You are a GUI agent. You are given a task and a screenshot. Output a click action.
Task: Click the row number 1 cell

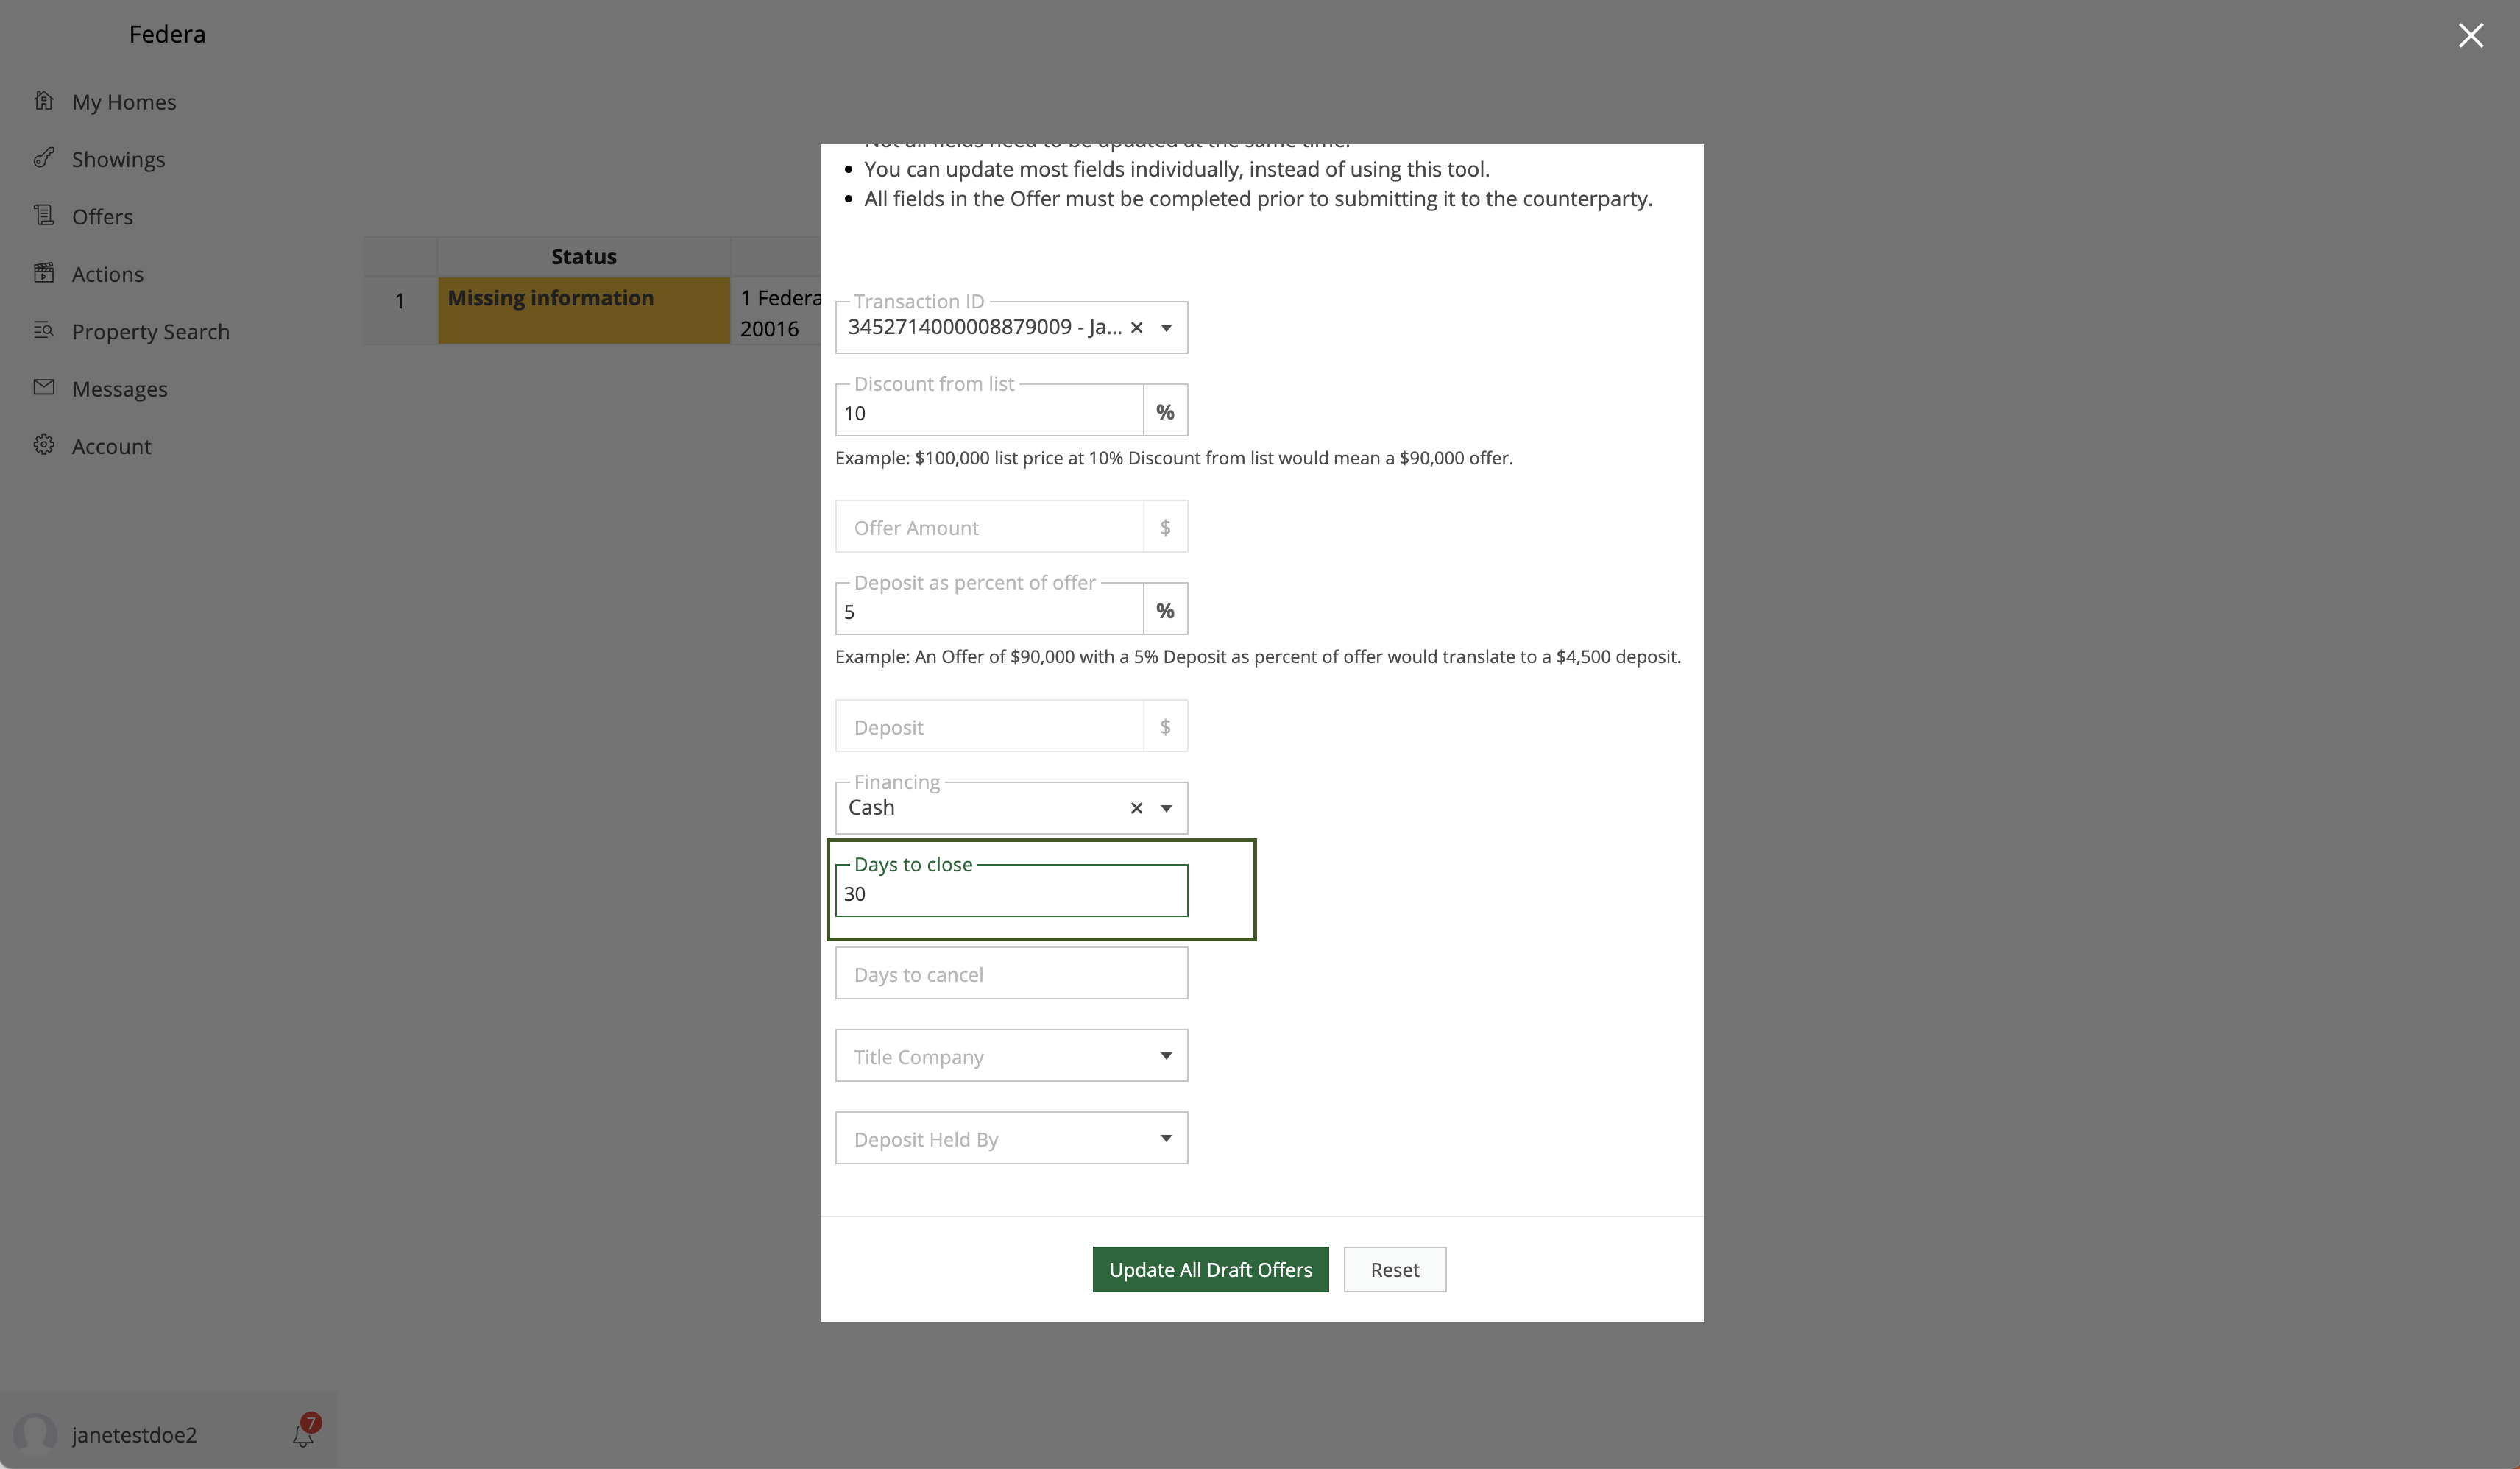400,311
